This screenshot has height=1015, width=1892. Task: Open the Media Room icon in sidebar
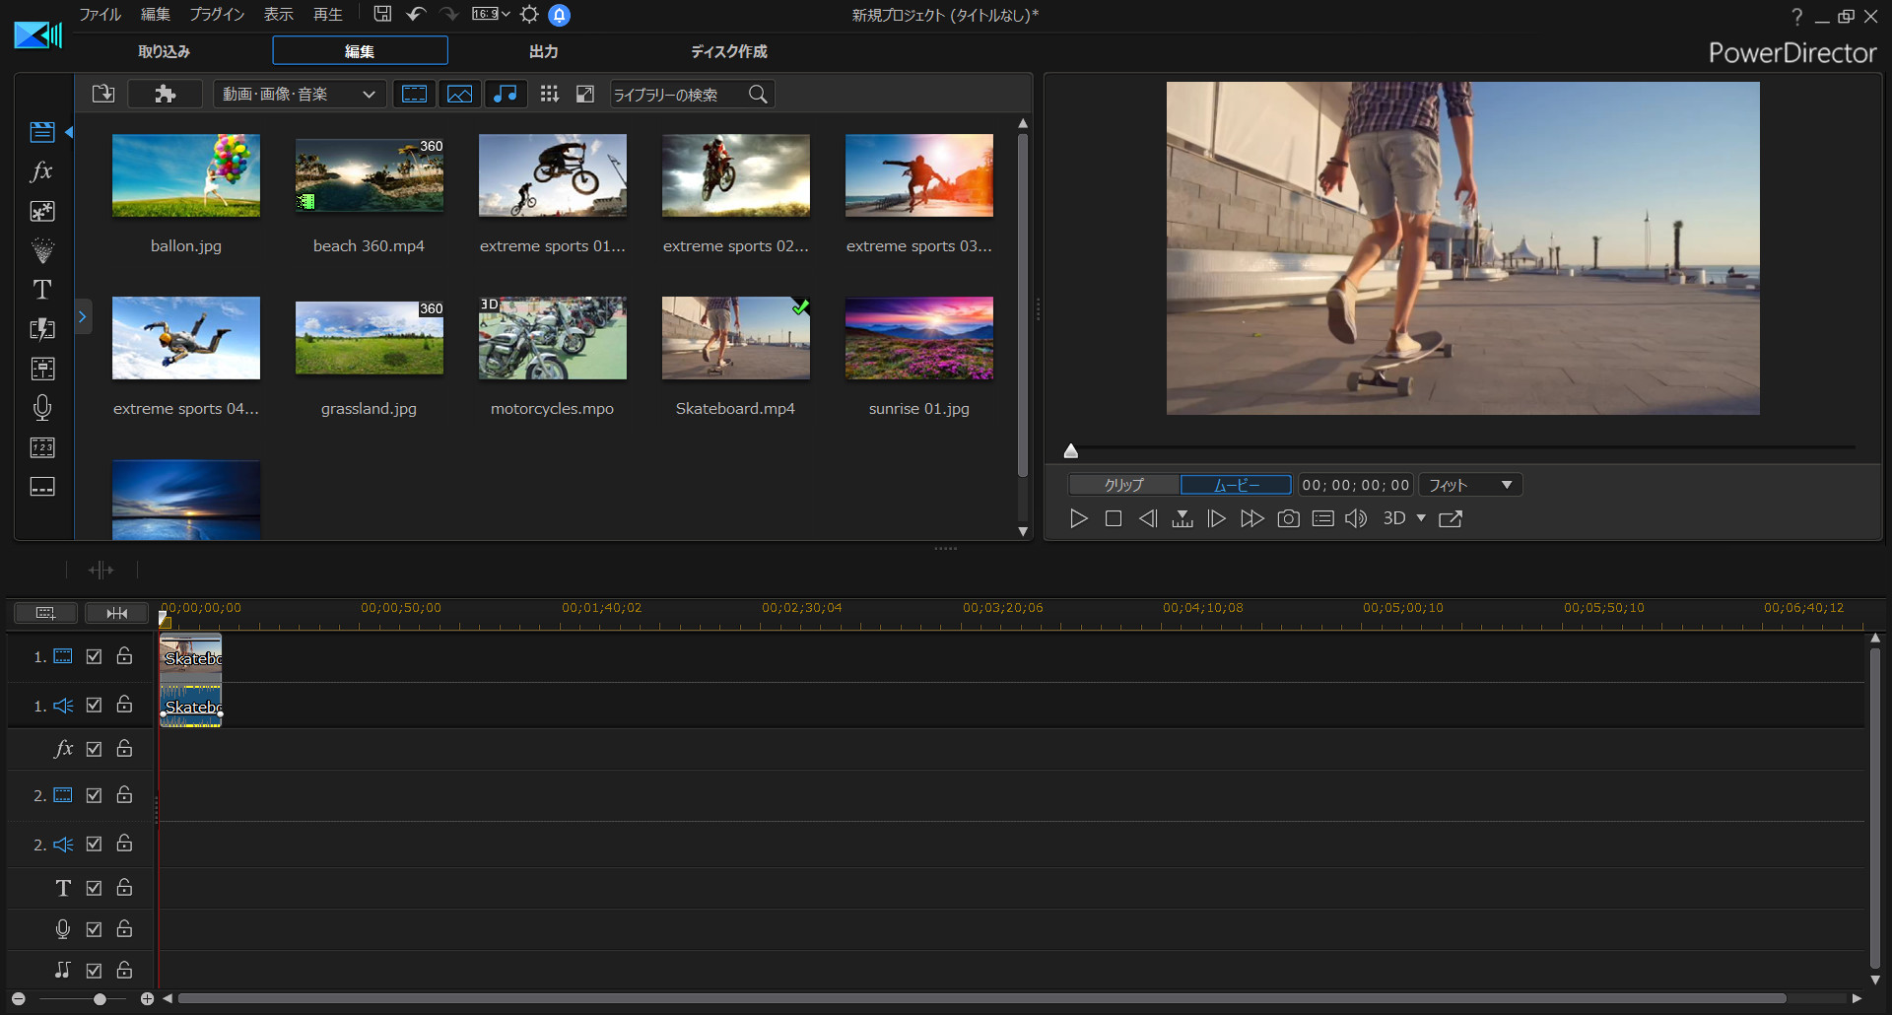(42, 132)
